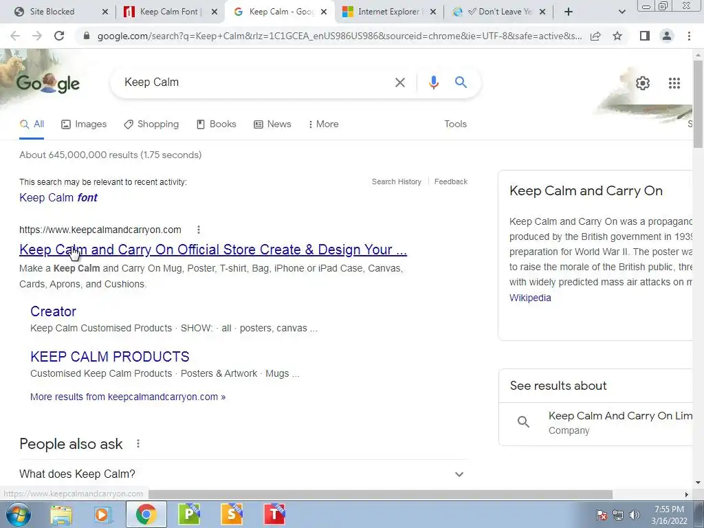Open the tab search dropdown
This screenshot has width=704, height=528.
621,12
